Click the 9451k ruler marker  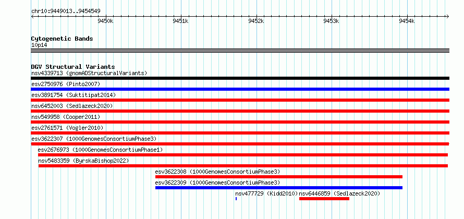click(180, 21)
